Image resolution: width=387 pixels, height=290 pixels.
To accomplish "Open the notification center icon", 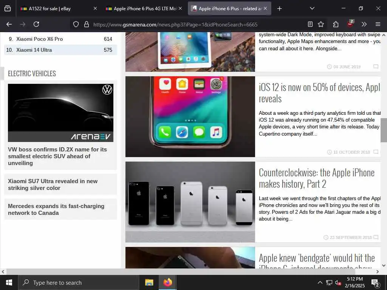I will tap(375, 283).
